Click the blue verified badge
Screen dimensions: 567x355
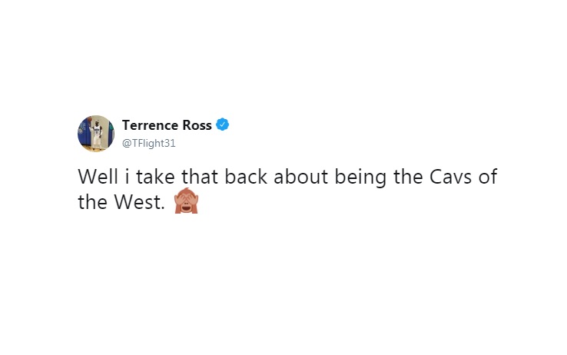coord(222,124)
